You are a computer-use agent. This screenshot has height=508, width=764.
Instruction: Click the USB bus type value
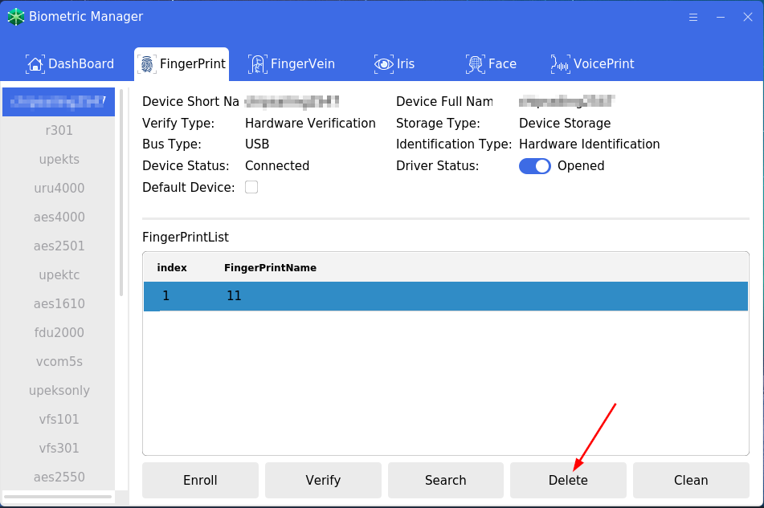click(x=257, y=144)
